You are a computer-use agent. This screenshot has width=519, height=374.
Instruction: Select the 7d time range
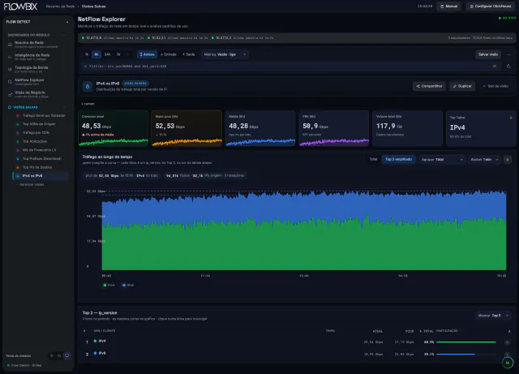coord(118,54)
